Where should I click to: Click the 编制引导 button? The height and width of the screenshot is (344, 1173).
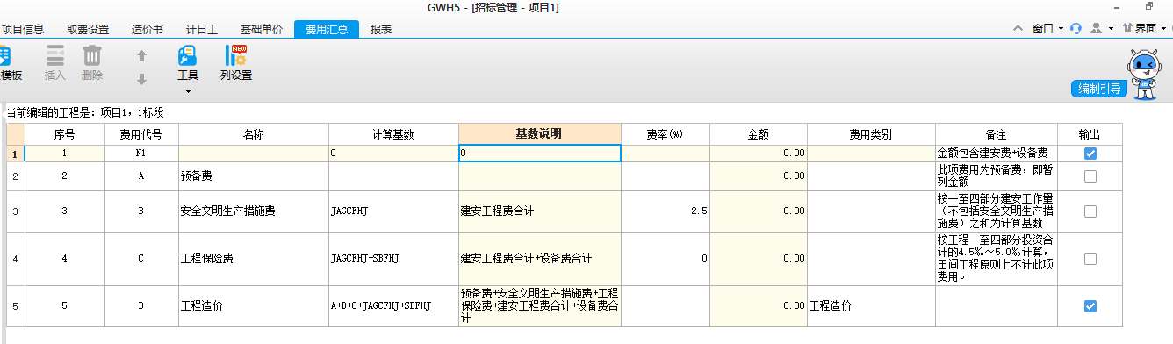pyautogui.click(x=1098, y=89)
